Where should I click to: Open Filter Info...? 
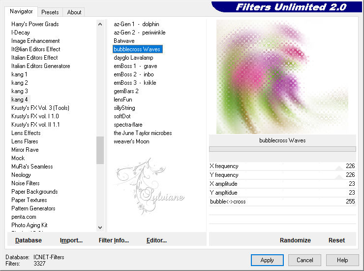tap(114, 240)
